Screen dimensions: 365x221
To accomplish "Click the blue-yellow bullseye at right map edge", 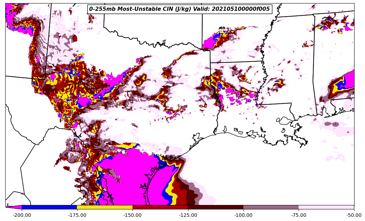I will pyautogui.click(x=344, y=84).
